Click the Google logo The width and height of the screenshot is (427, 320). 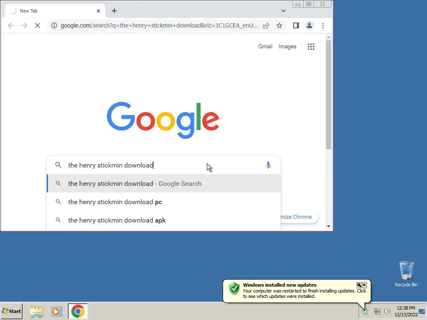[163, 120]
